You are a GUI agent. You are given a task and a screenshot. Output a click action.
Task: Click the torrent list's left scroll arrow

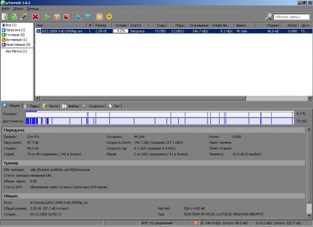tap(38, 98)
